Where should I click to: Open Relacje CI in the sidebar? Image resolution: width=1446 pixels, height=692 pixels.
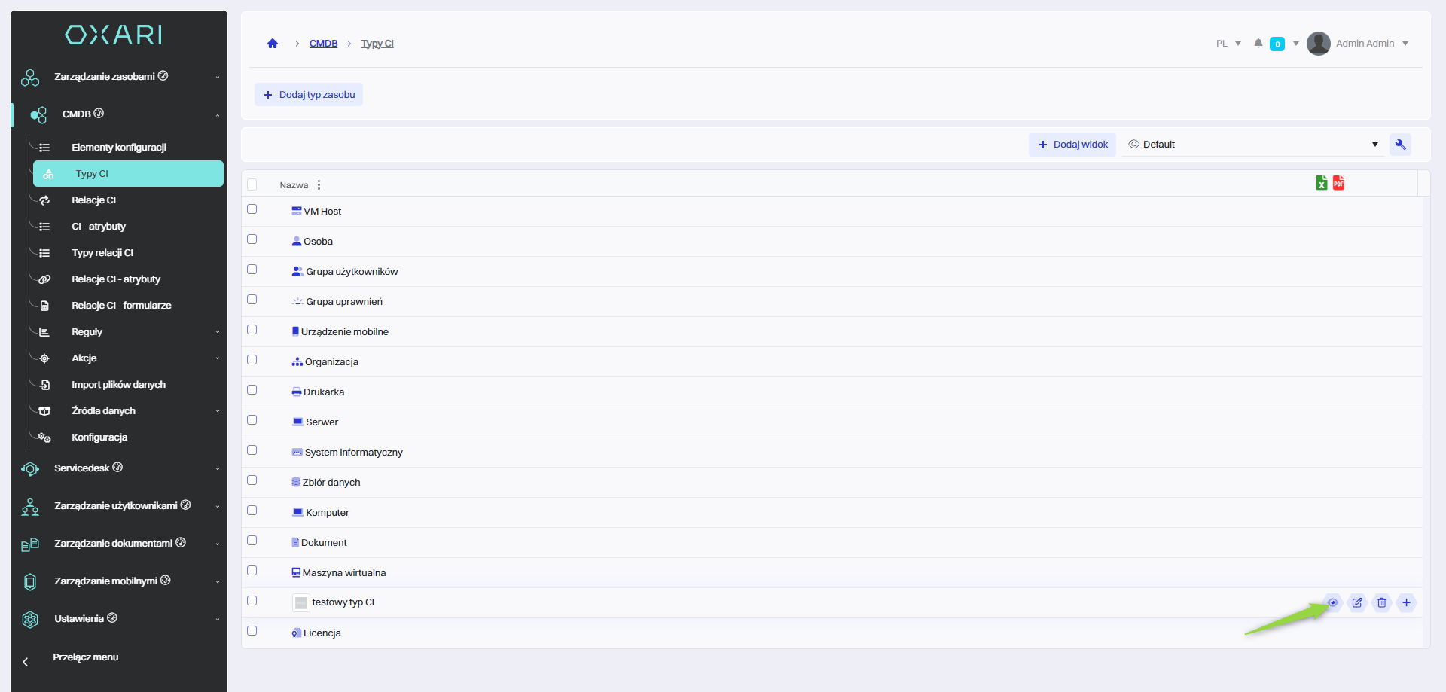click(x=94, y=200)
